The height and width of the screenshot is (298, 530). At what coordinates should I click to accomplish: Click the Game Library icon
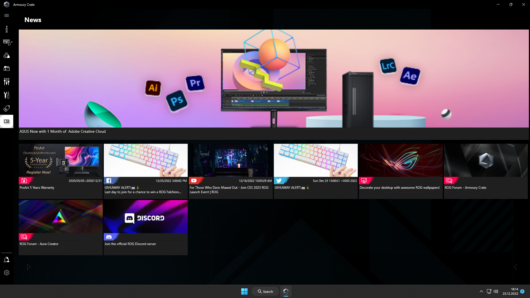coord(7,69)
